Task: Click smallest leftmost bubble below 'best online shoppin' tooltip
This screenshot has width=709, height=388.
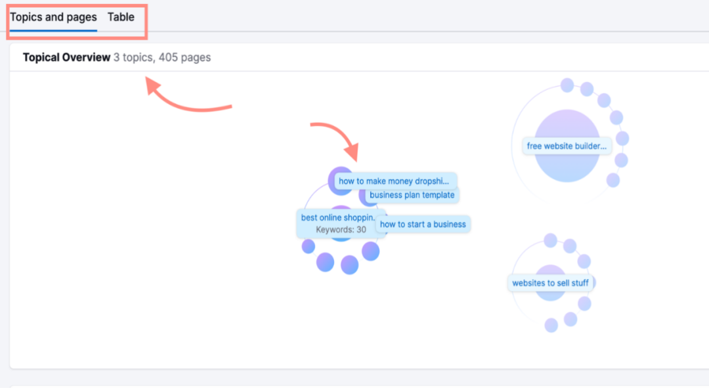Action: click(x=309, y=246)
